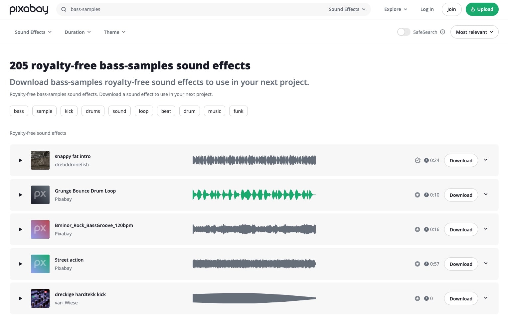Open the Explore menu
Image resolution: width=508 pixels, height=322 pixels.
(395, 9)
